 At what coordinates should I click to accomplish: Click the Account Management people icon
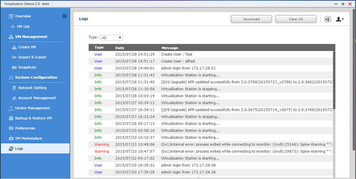(x=14, y=98)
